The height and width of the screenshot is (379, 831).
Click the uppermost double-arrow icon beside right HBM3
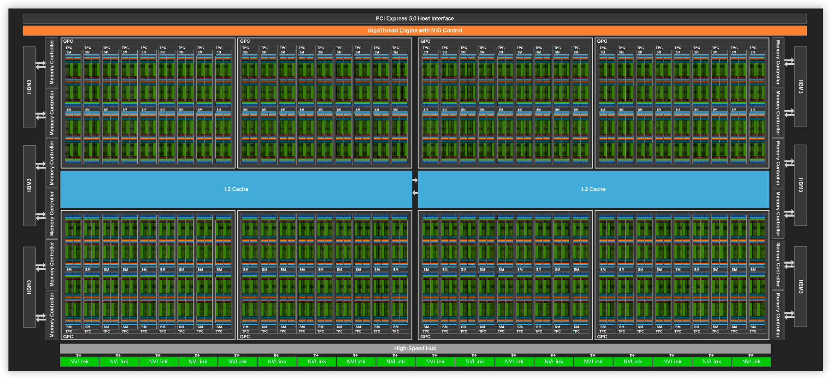click(789, 62)
